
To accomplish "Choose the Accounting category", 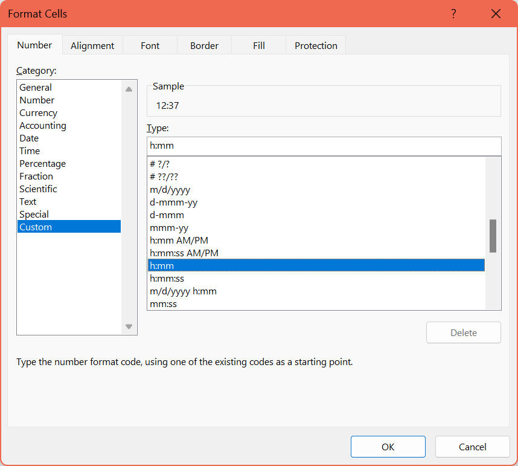I will [42, 125].
